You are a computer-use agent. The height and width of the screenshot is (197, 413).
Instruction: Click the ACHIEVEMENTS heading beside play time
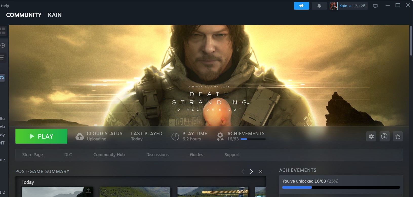246,134
